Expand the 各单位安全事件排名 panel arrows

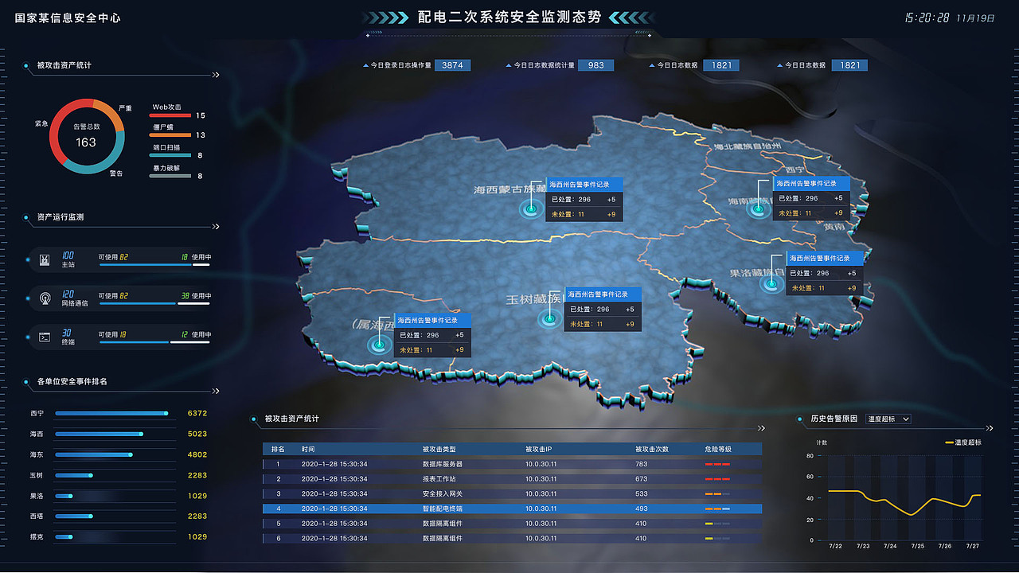click(216, 391)
